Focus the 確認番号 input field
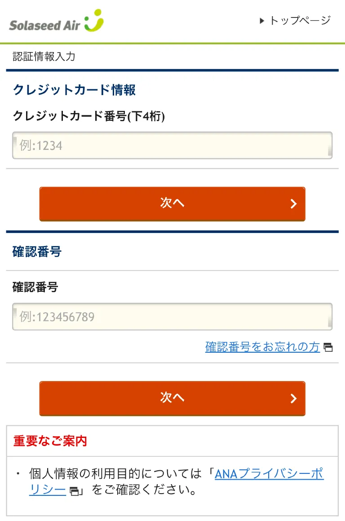345x521 pixels. pos(172,317)
